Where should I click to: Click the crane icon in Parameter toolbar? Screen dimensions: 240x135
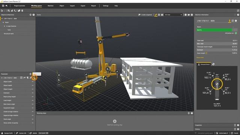27,78
